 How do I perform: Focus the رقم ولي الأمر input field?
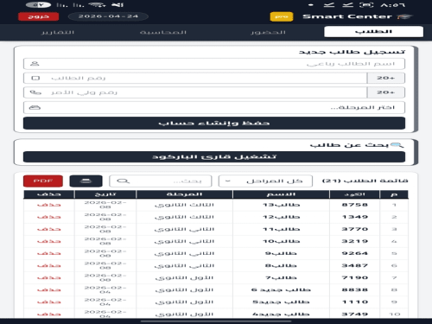[195, 92]
